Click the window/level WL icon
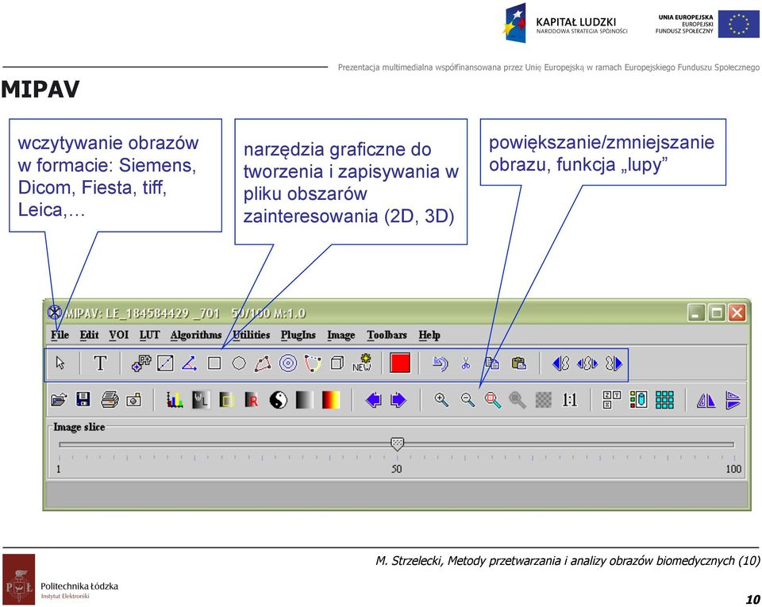Image resolution: width=762 pixels, height=607 pixels. [201, 400]
